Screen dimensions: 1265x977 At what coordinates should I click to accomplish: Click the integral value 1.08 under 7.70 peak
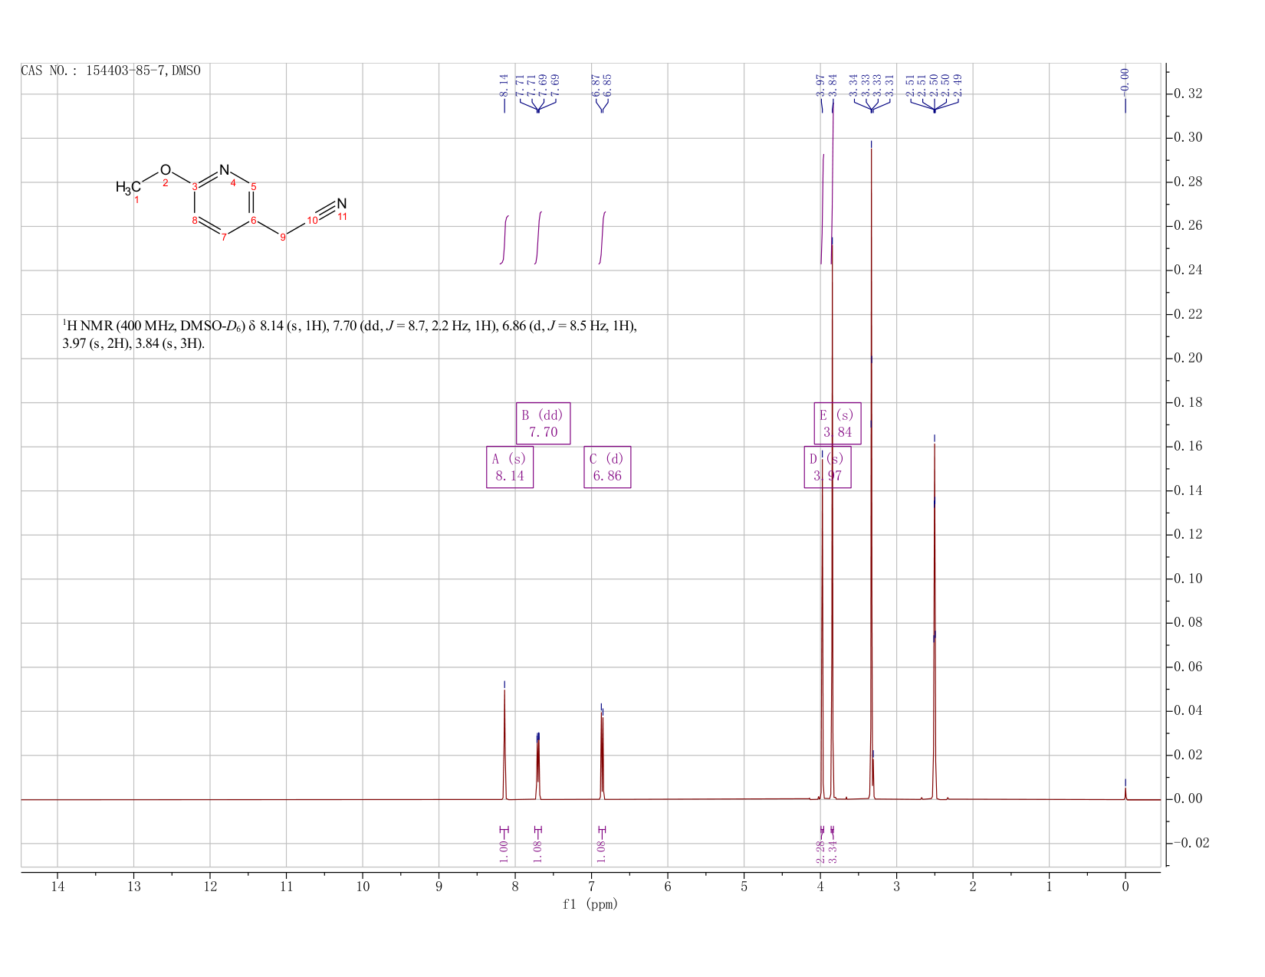[537, 851]
